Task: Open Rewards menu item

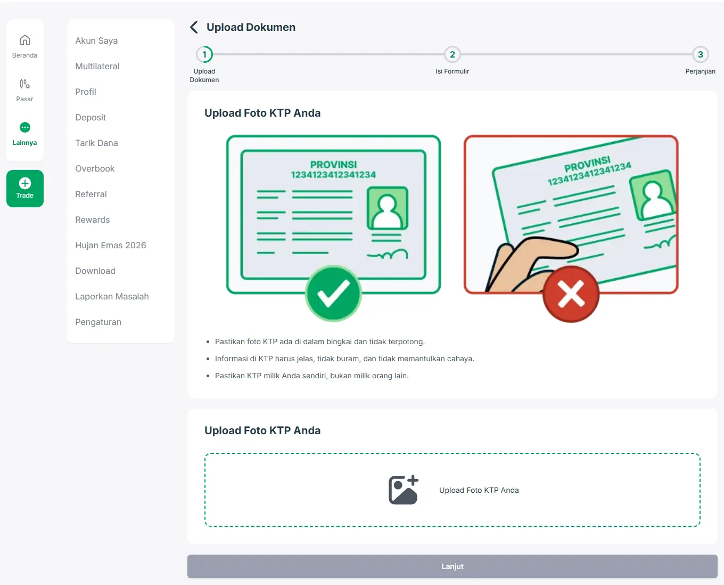Action: (93, 220)
